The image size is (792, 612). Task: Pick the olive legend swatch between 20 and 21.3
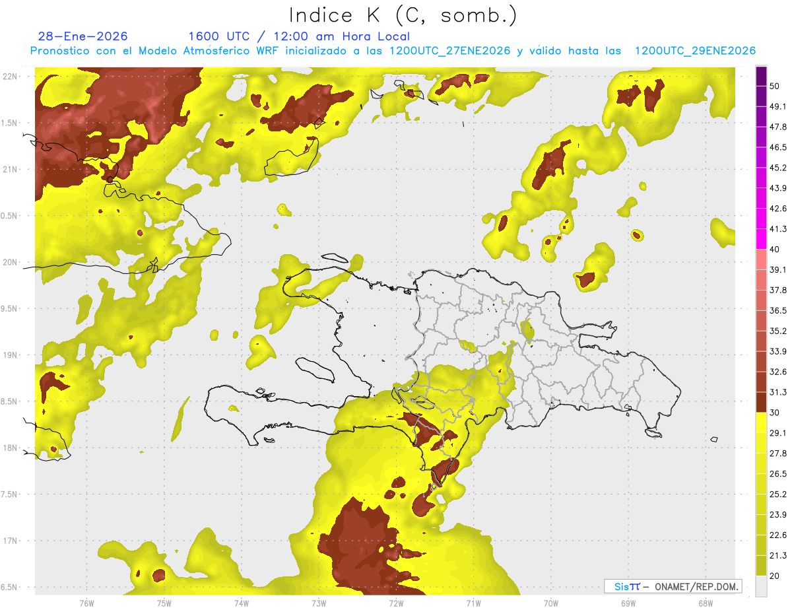point(761,565)
